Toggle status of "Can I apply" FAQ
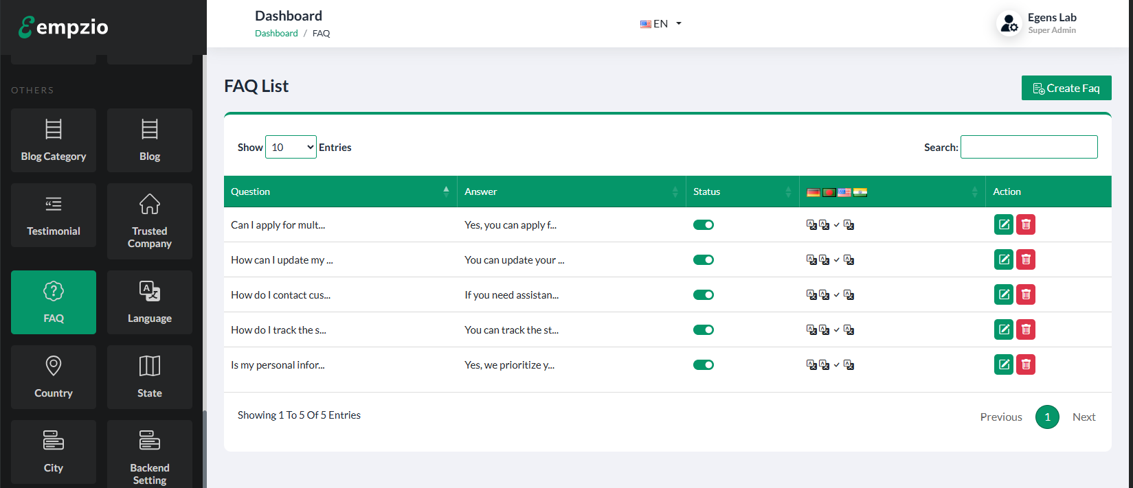1133x488 pixels. point(703,225)
